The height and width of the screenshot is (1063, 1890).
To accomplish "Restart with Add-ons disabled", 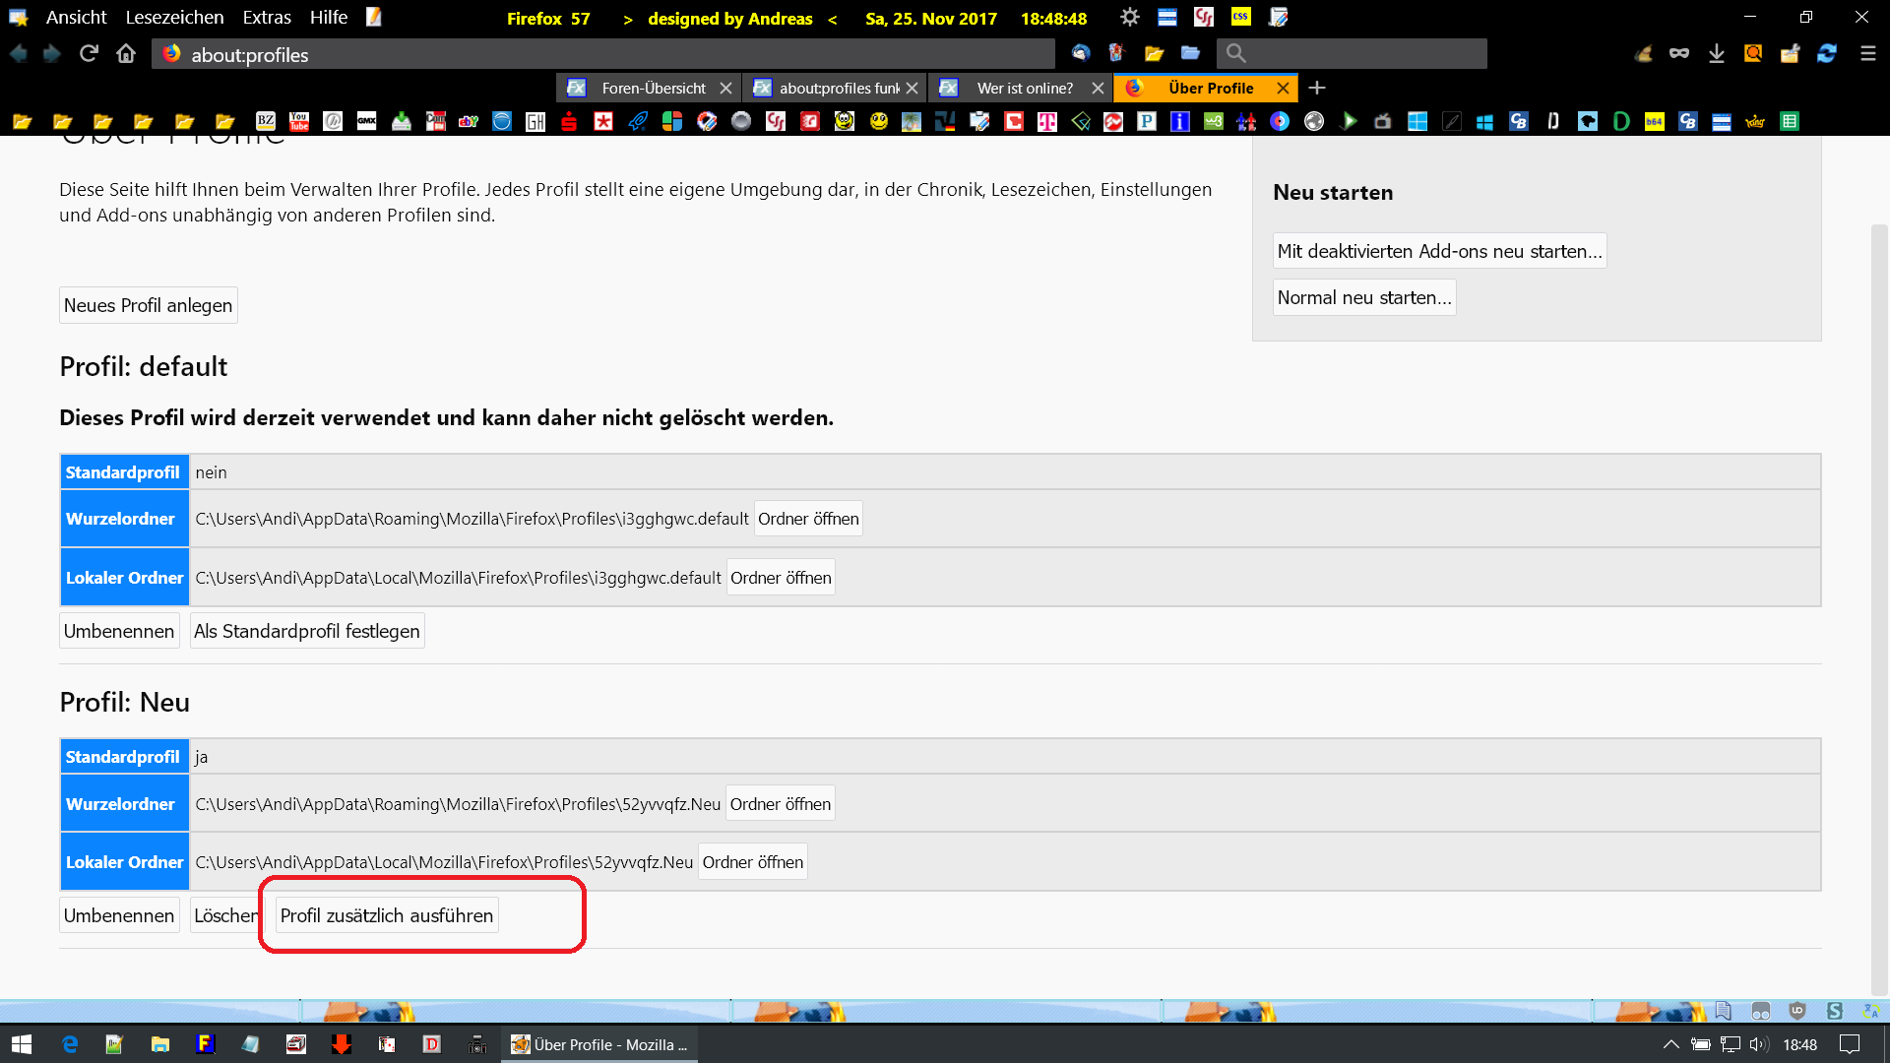I will pos(1439,251).
